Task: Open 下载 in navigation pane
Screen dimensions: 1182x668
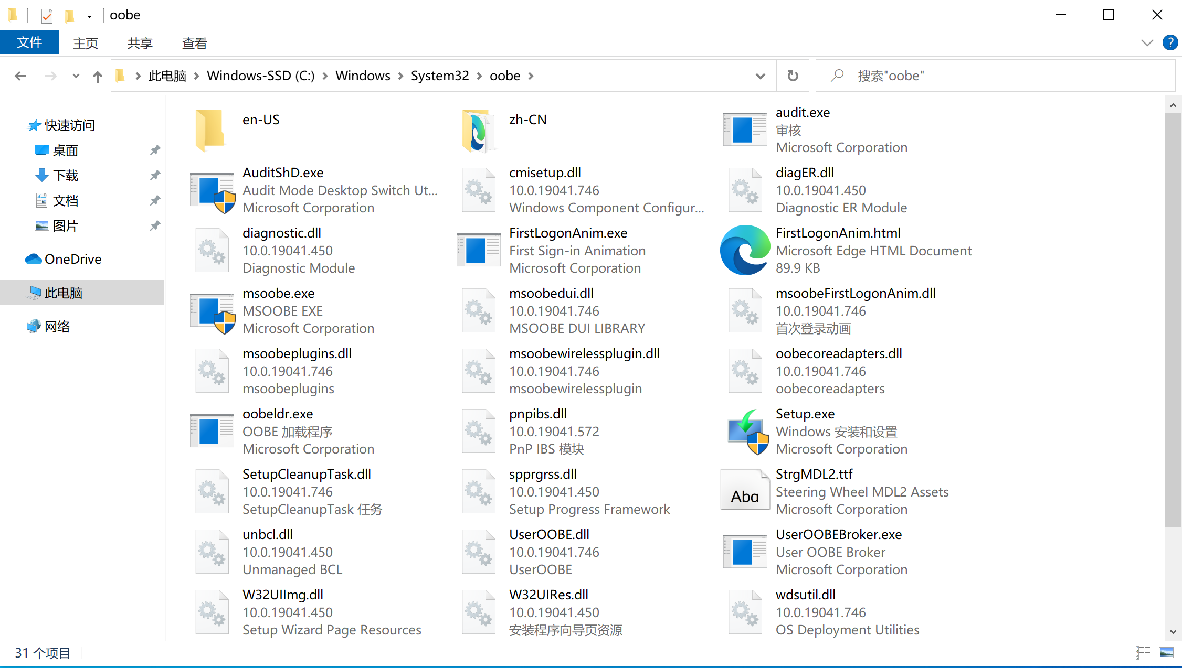Action: [65, 176]
